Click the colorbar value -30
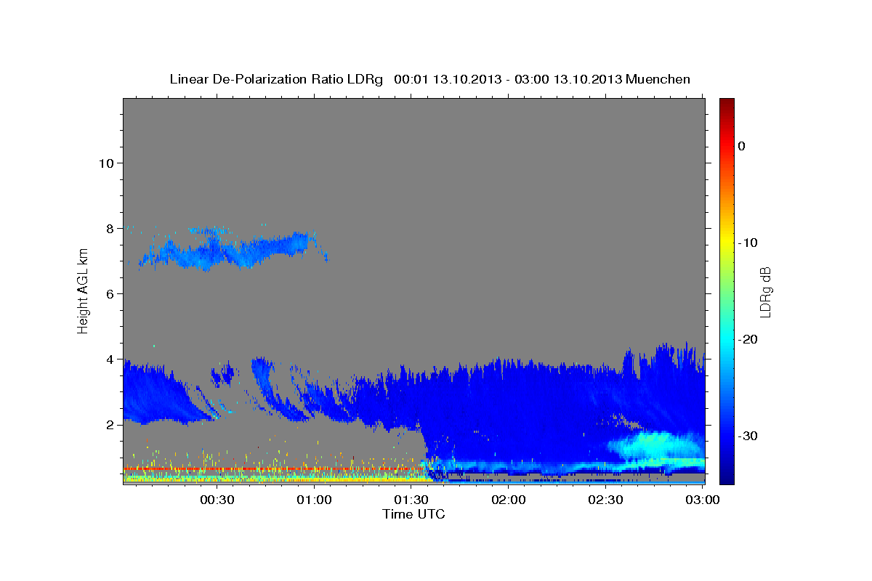Image resolution: width=872 pixels, height=581 pixels. click(748, 436)
